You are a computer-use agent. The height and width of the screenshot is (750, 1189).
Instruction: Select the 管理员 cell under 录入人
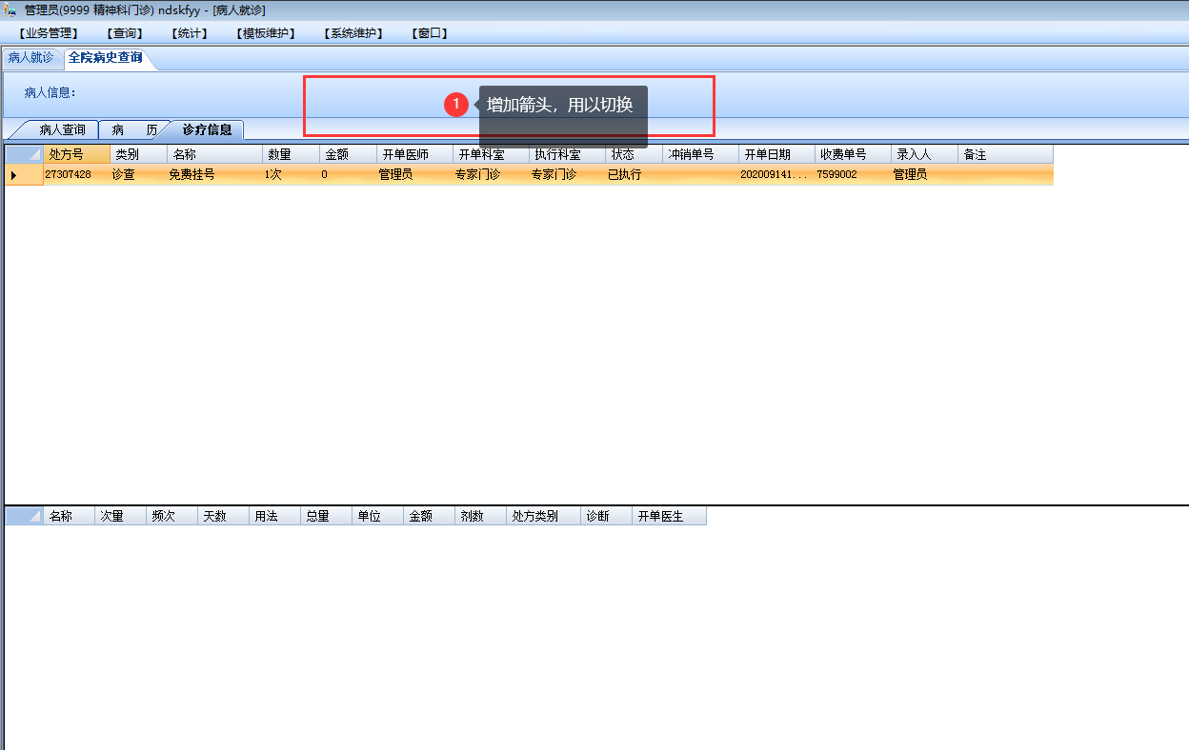[924, 175]
